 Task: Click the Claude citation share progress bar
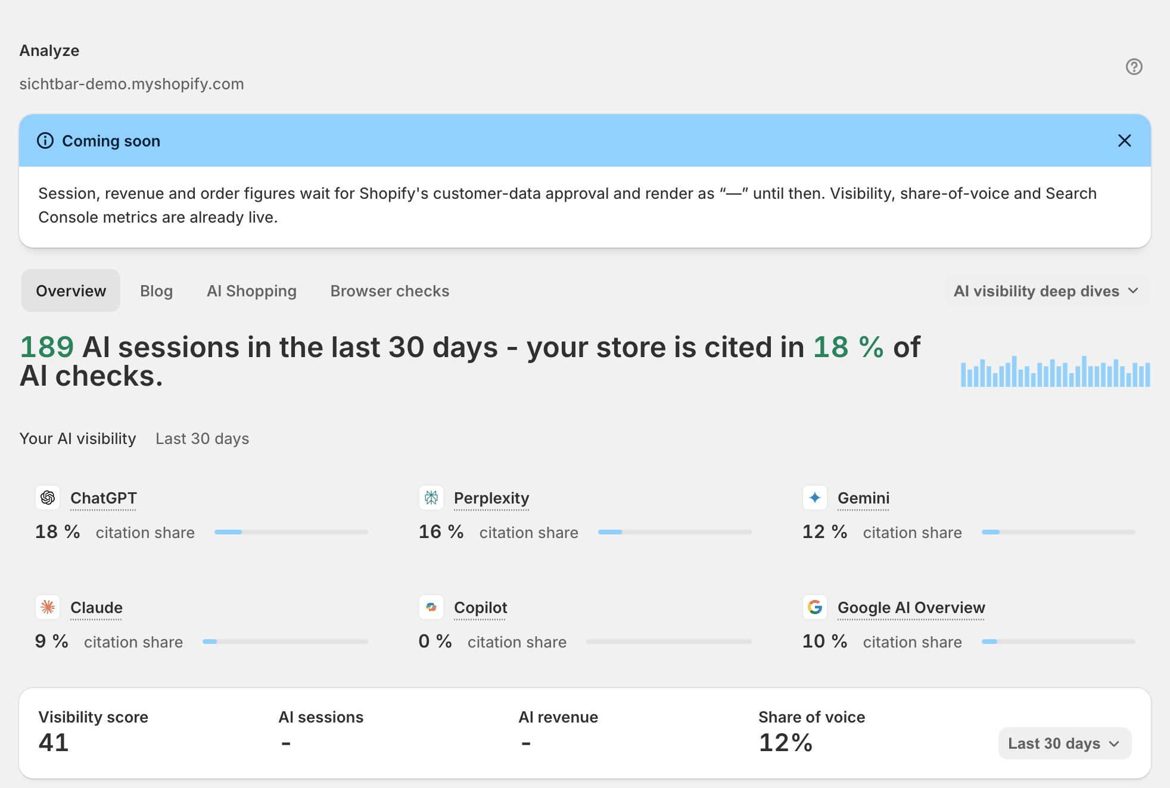pos(285,642)
